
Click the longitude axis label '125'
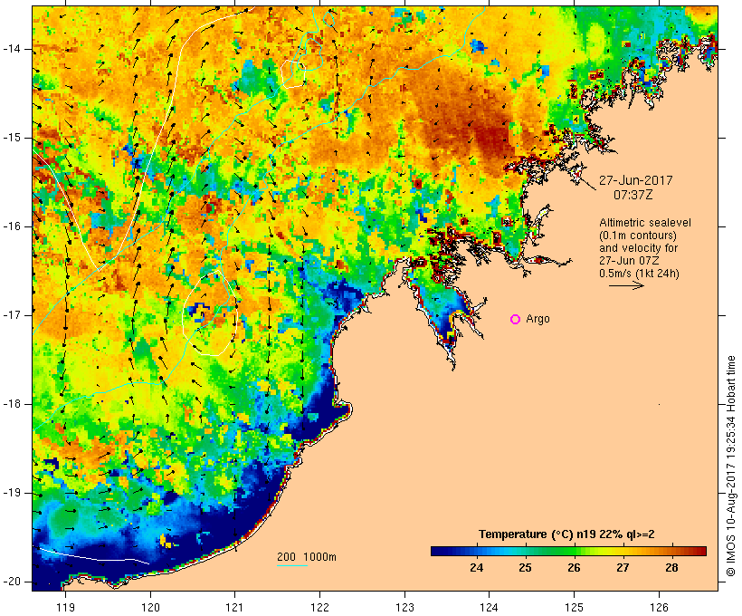tap(574, 607)
